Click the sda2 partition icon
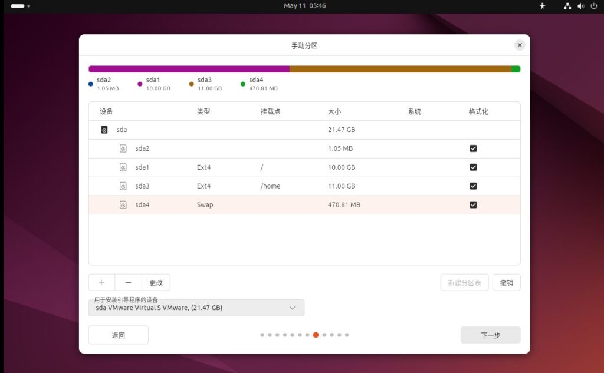 click(x=123, y=148)
